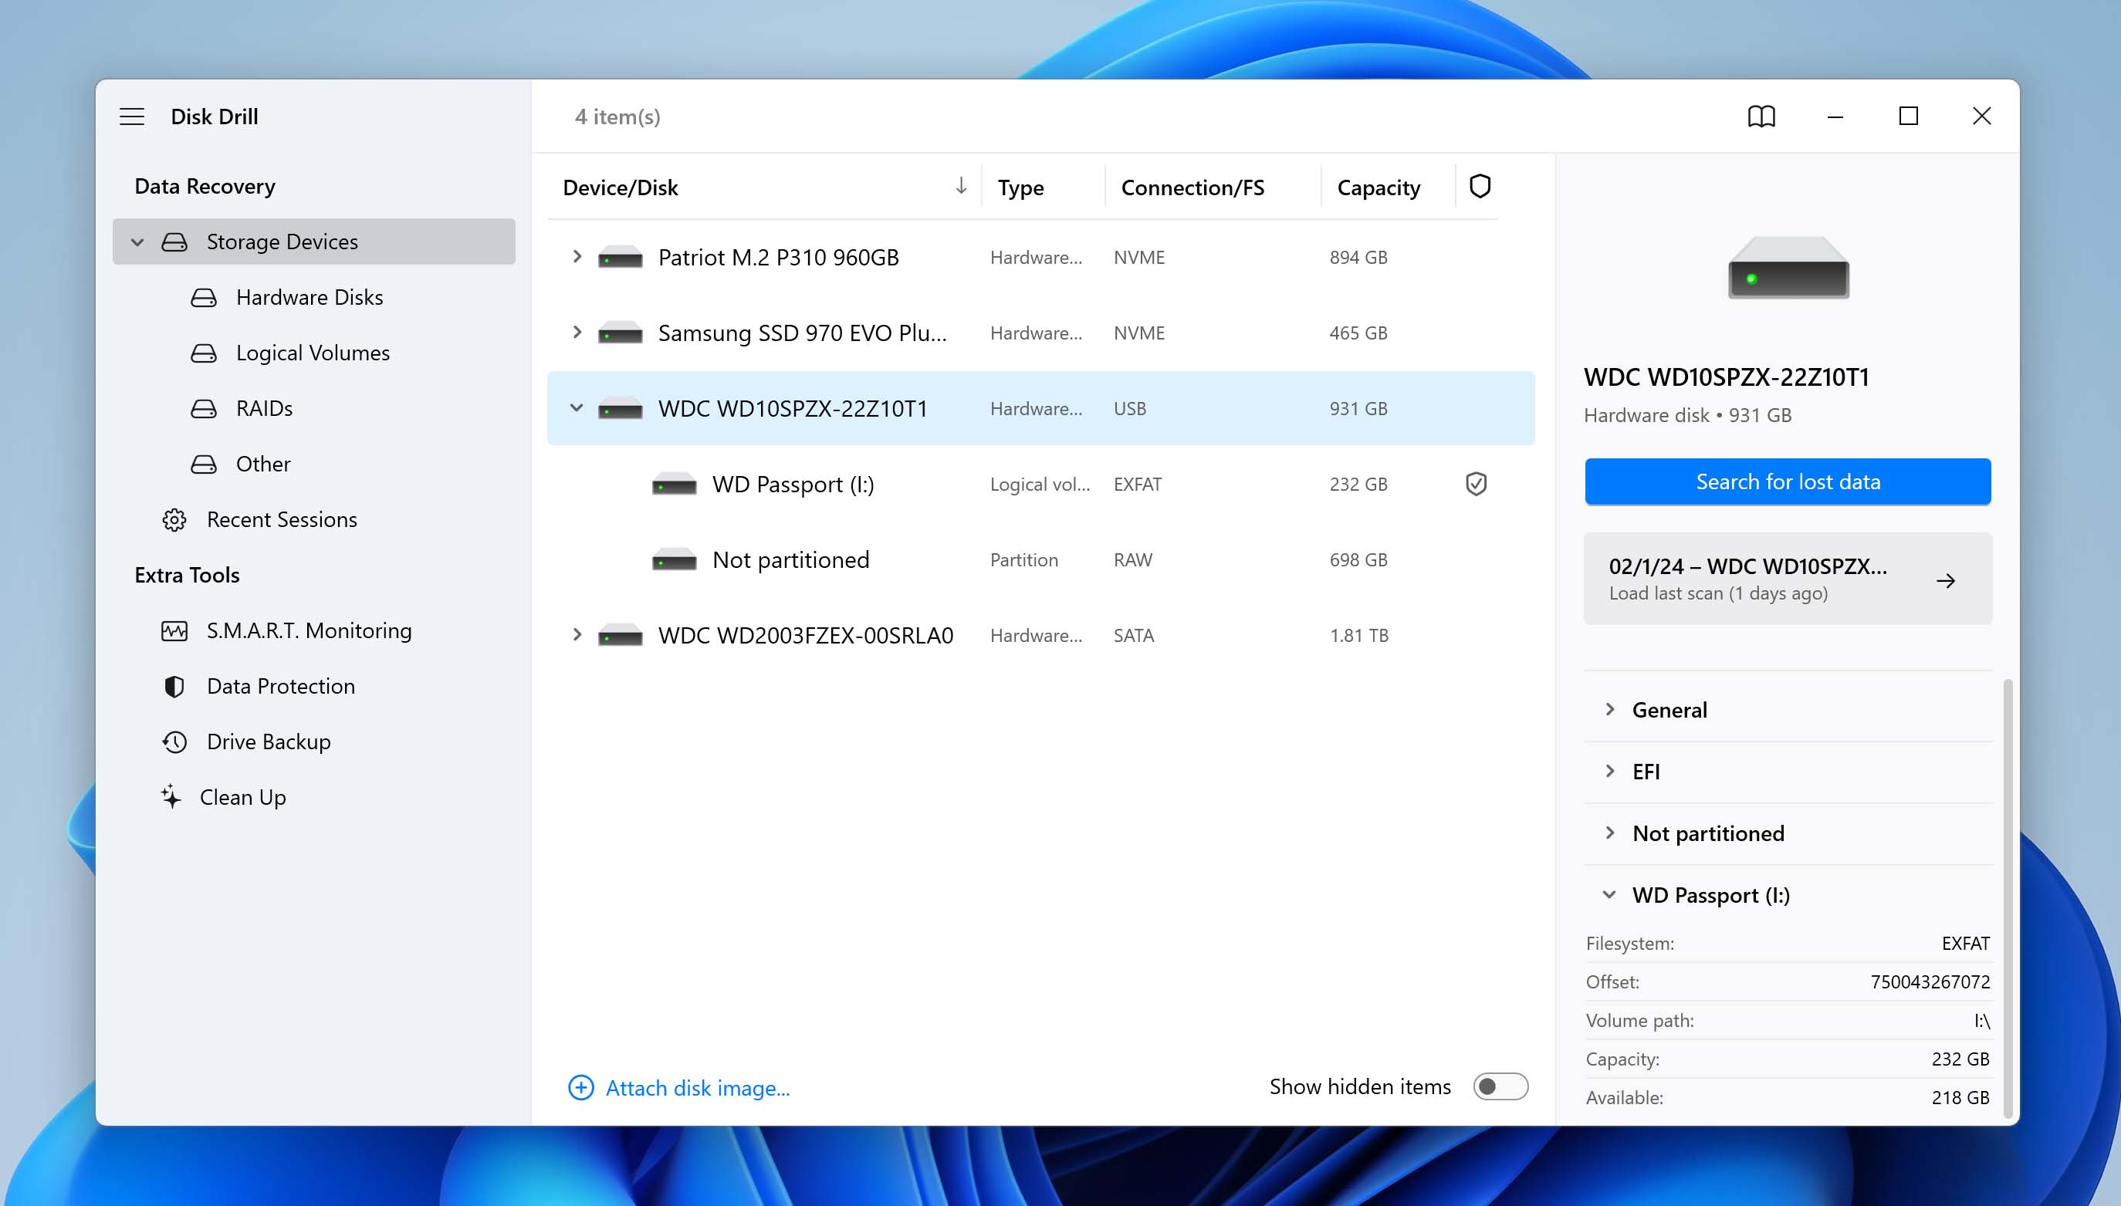Expand the Not partitioned section details
Viewport: 2121px width, 1206px height.
[x=1609, y=832]
